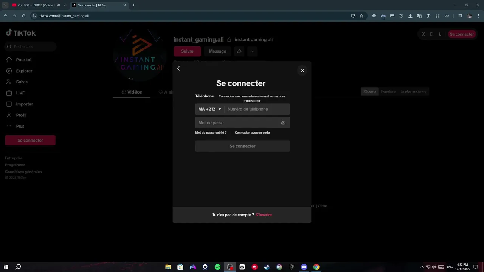Open the instant gaming profile picture

tap(140, 55)
